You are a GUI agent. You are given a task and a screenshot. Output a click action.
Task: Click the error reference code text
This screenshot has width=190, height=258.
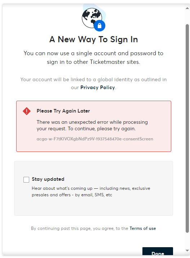[x=95, y=139]
